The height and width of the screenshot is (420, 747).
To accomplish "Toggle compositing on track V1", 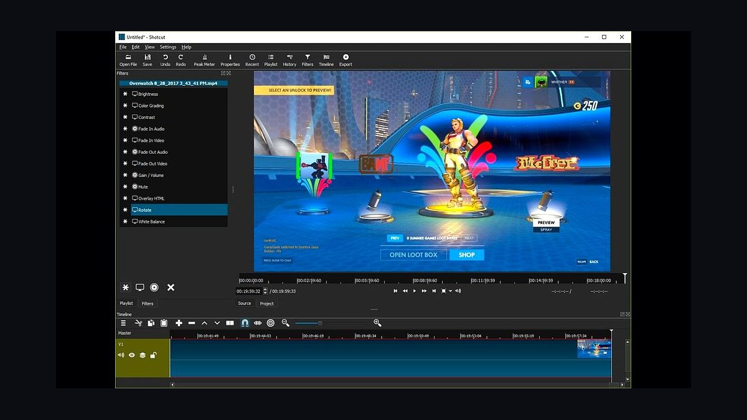I will (x=143, y=355).
